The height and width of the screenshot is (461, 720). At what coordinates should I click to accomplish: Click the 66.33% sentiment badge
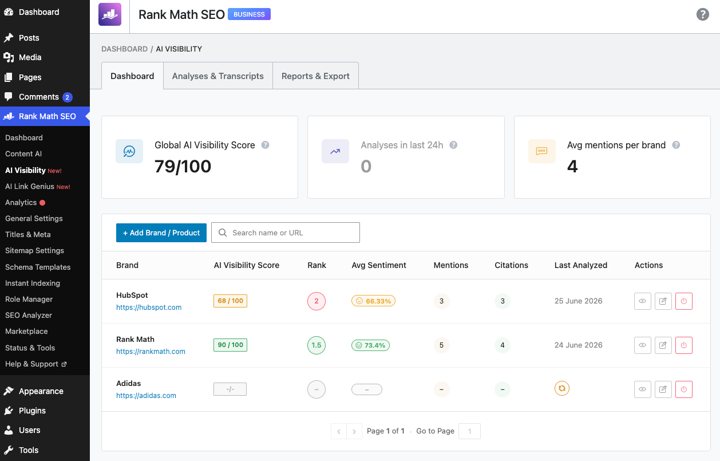coord(373,301)
